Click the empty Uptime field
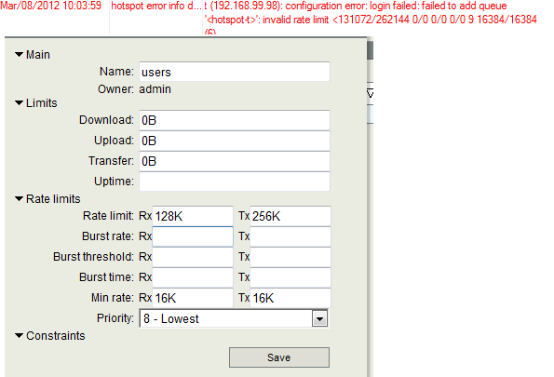Viewport: 554px width, 377px height. (235, 182)
